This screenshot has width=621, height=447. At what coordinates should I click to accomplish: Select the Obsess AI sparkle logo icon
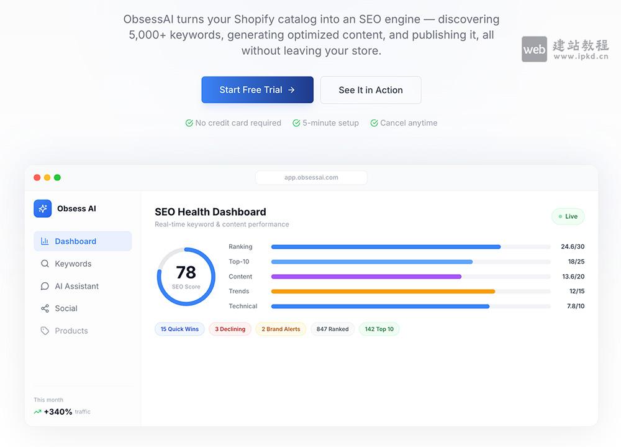point(42,208)
